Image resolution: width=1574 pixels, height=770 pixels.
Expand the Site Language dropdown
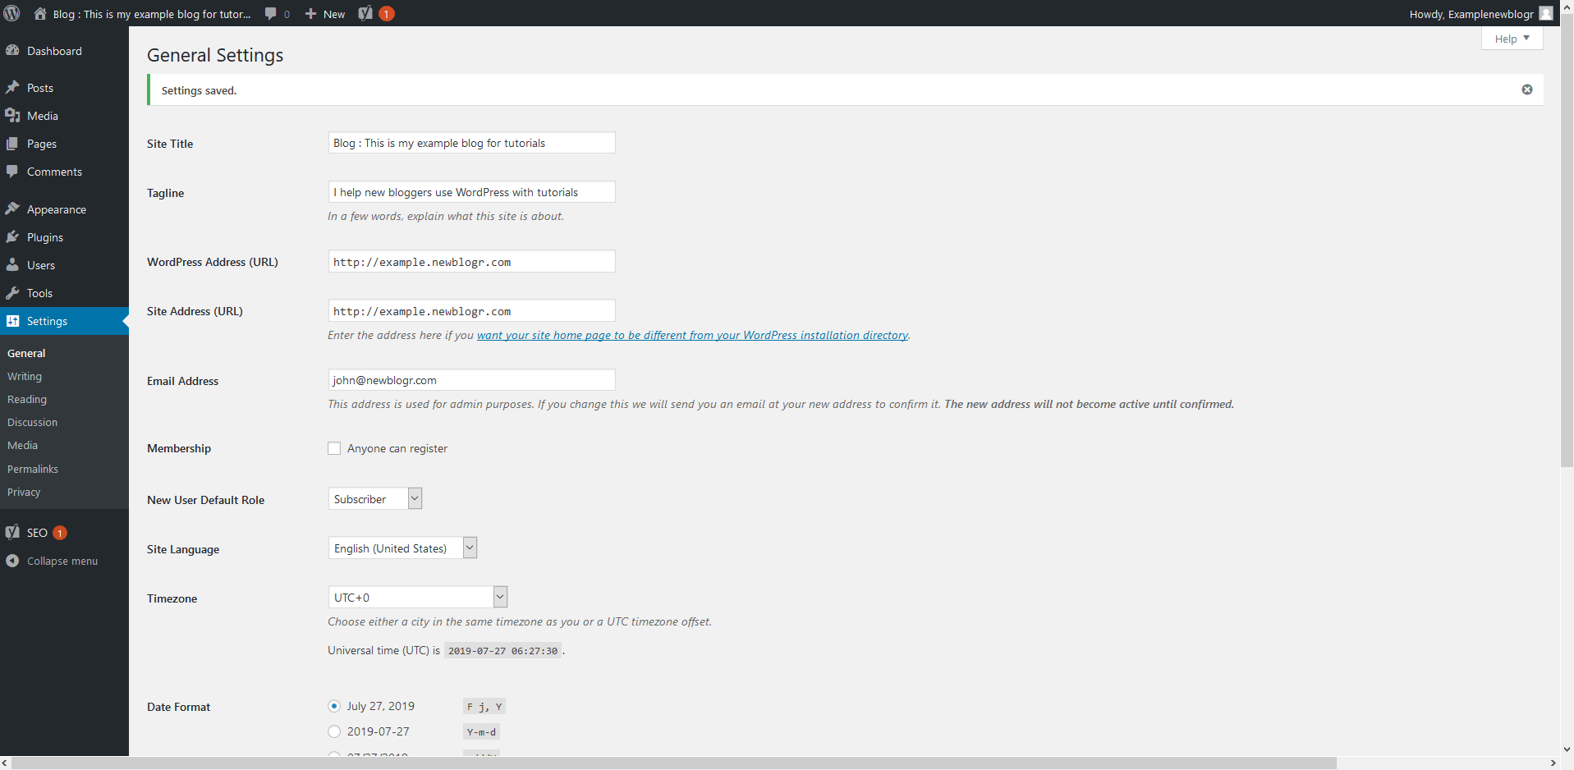(x=402, y=548)
